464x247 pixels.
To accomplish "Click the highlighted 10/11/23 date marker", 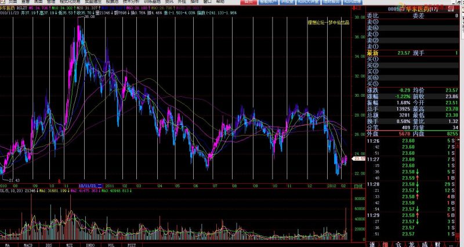I will 90,186.
